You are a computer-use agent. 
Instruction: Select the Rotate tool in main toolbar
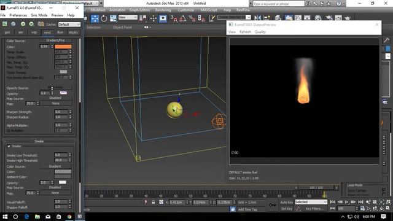104,18
